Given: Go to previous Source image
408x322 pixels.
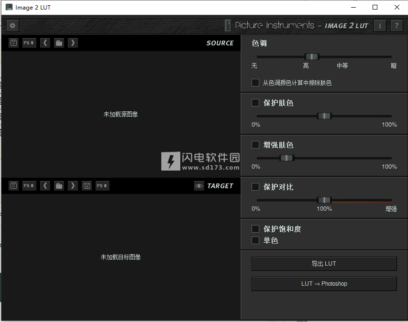Looking at the screenshot, I should 45,43.
